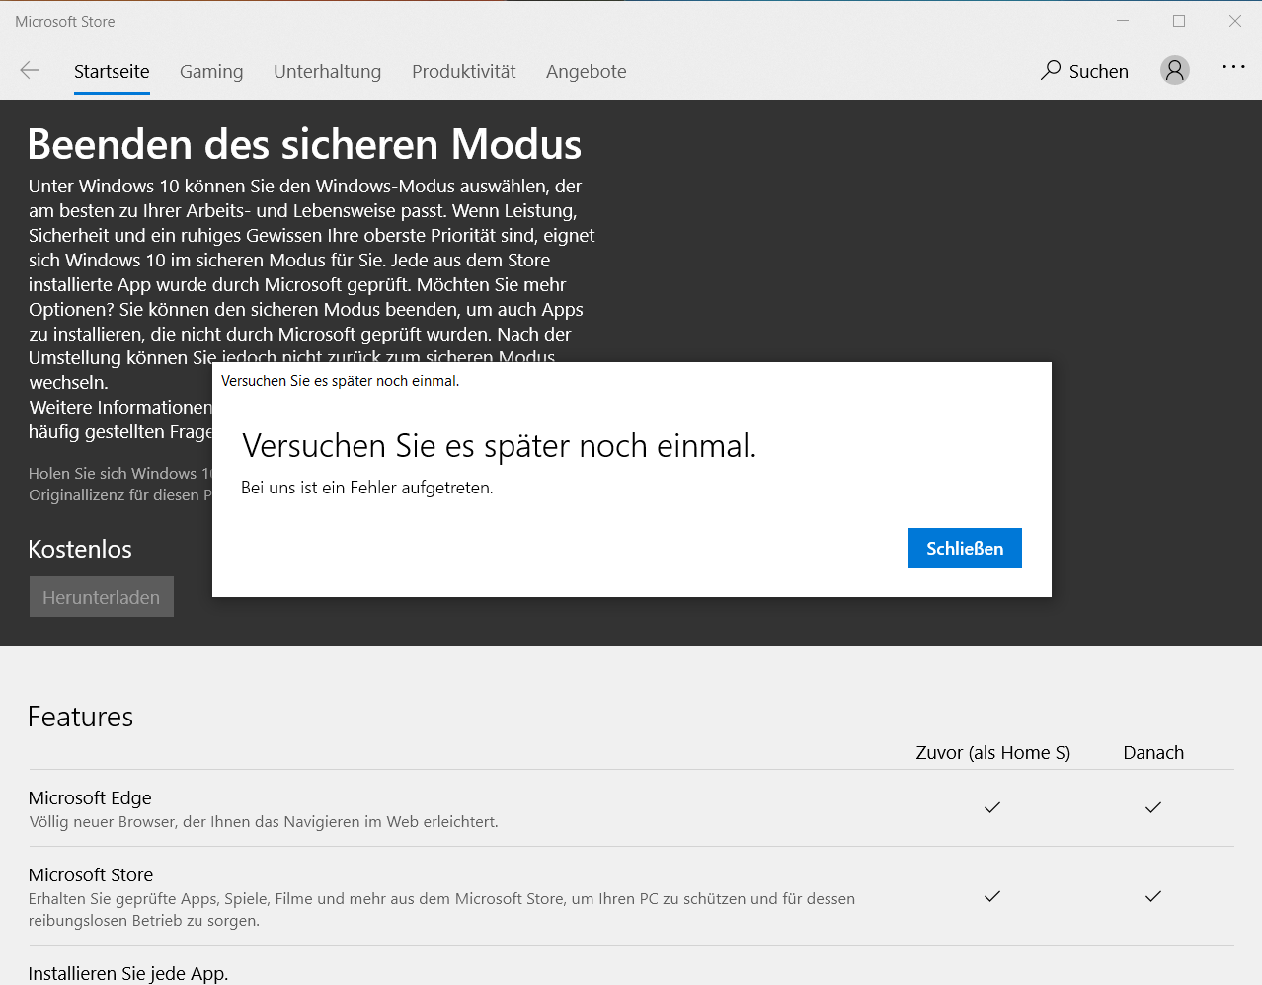Go back using the arrow icon
Viewport: 1262px width, 985px height.
(x=30, y=70)
